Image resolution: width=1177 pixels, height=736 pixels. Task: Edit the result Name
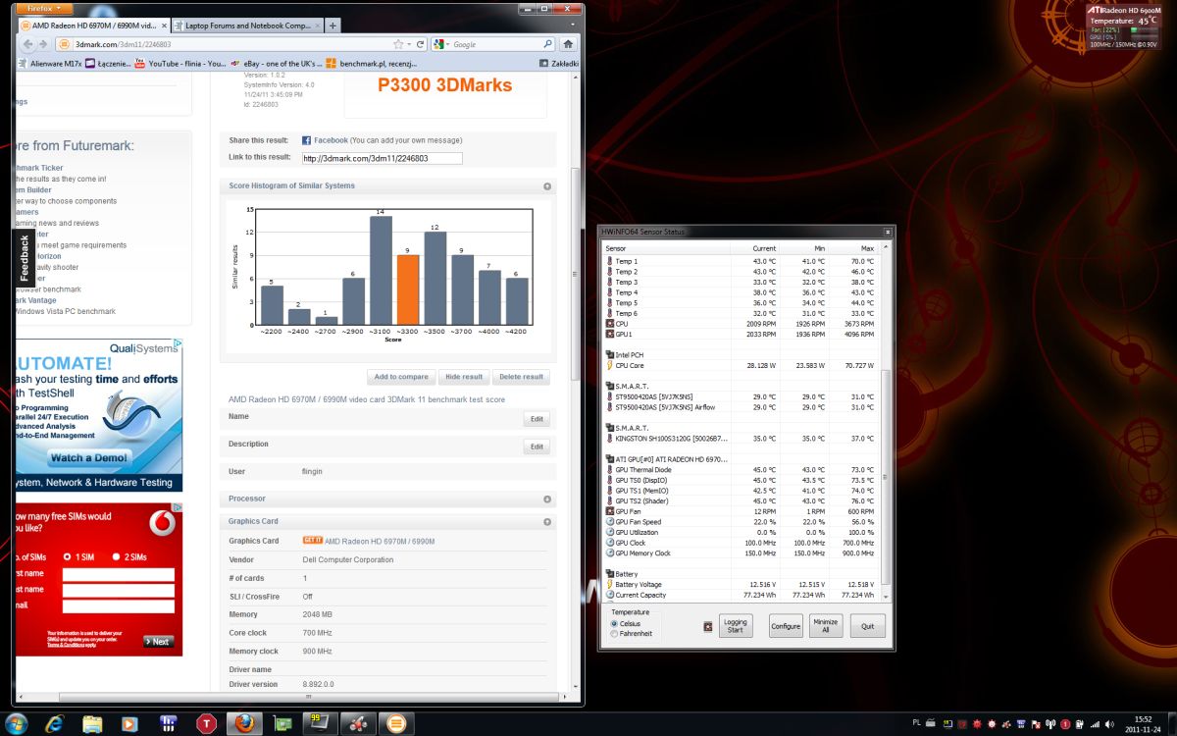pyautogui.click(x=537, y=419)
